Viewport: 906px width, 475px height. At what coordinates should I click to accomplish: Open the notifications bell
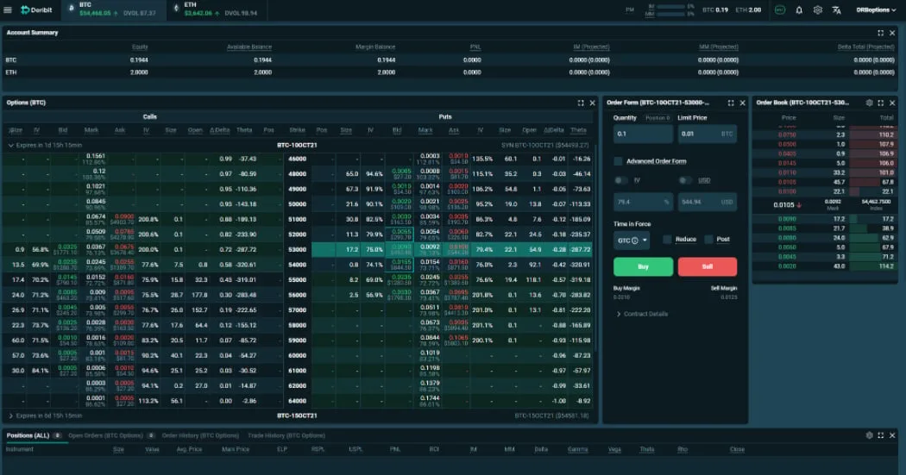(799, 9)
